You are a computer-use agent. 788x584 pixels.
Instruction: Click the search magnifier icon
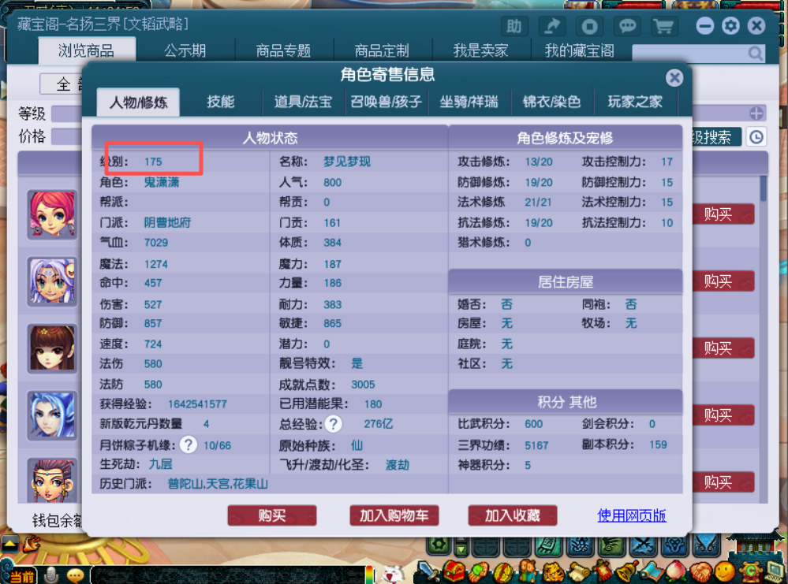(x=756, y=54)
